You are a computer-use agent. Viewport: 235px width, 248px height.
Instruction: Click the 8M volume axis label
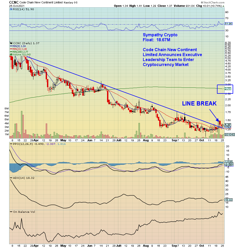coord(7,109)
